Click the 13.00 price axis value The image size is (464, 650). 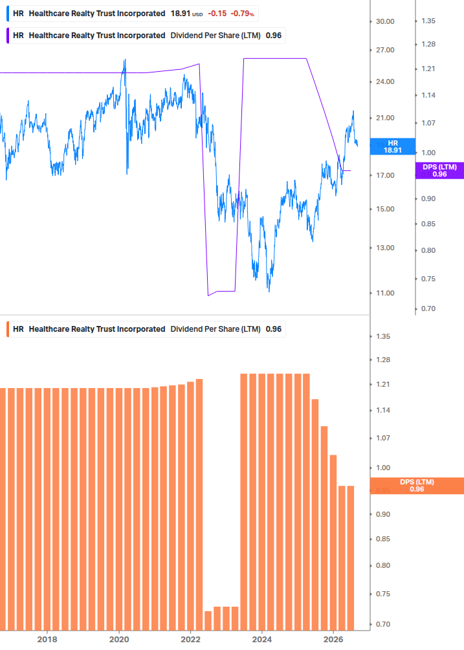[x=385, y=248]
